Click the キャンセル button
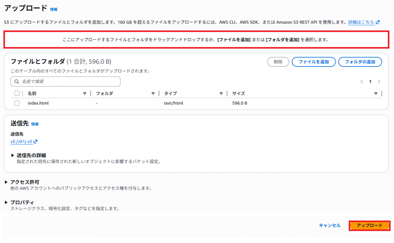The height and width of the screenshot is (243, 394). (x=329, y=226)
